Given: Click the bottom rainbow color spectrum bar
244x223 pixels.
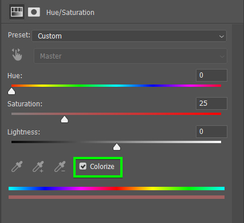Looking at the screenshot, I should click(x=116, y=189).
